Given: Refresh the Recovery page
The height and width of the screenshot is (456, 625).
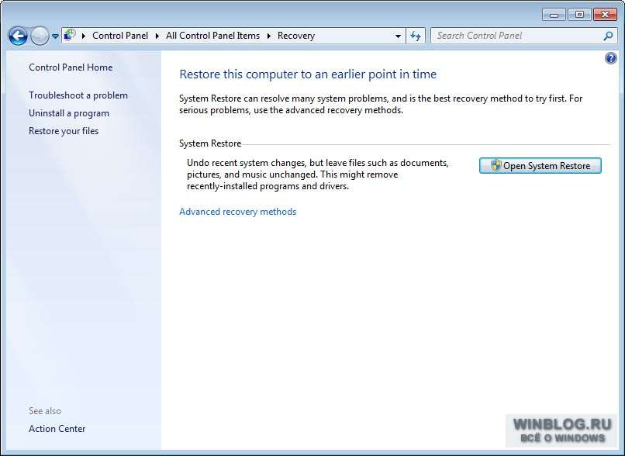Looking at the screenshot, I should (x=416, y=36).
